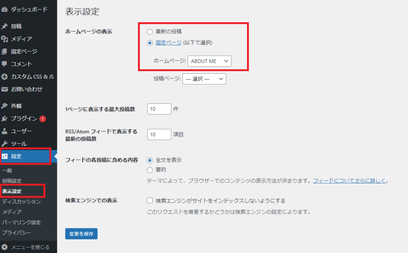Open the フィードについてさらに詳しく link
408x253 pixels.
click(349, 181)
